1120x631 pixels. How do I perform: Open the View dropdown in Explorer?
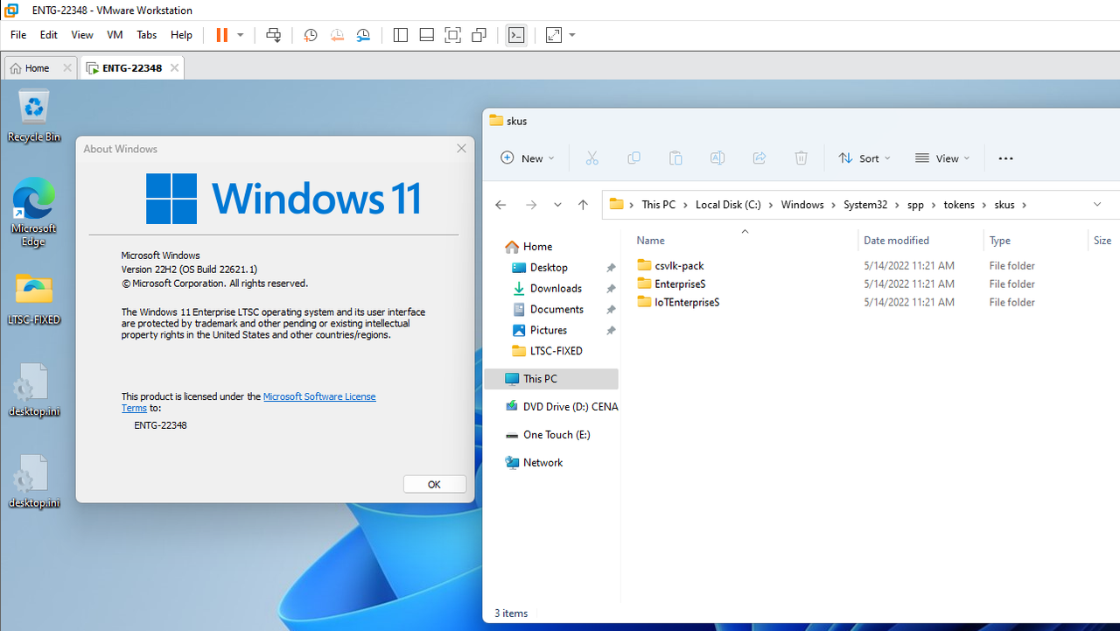[942, 158]
